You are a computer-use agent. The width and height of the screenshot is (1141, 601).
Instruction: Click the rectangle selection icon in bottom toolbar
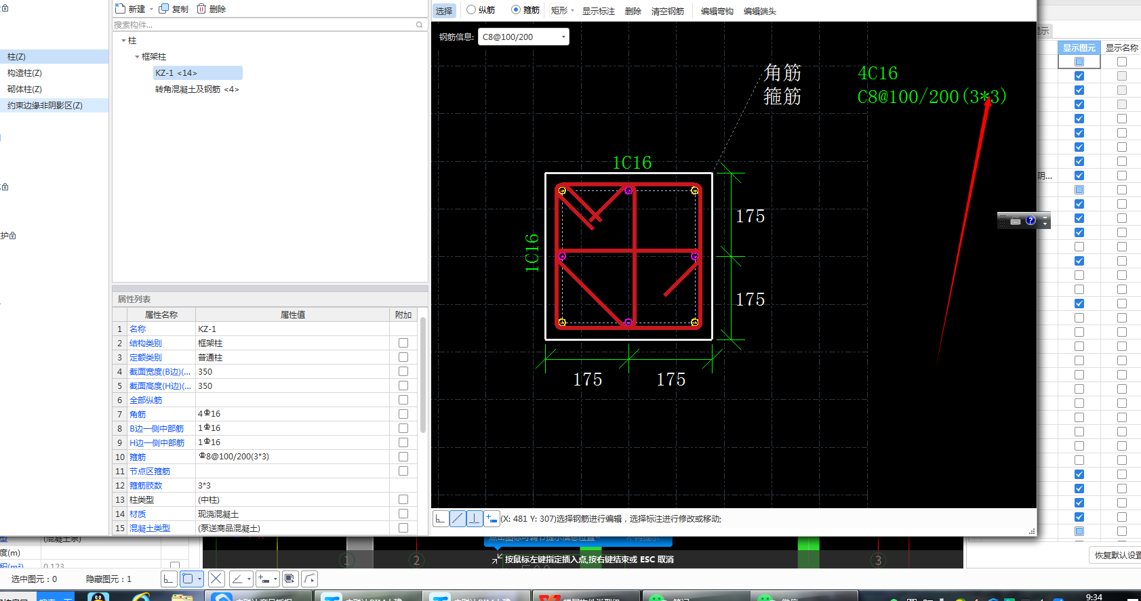coord(188,579)
